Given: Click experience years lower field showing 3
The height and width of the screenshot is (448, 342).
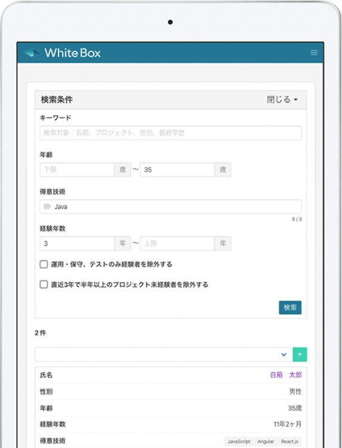Looking at the screenshot, I should [77, 244].
